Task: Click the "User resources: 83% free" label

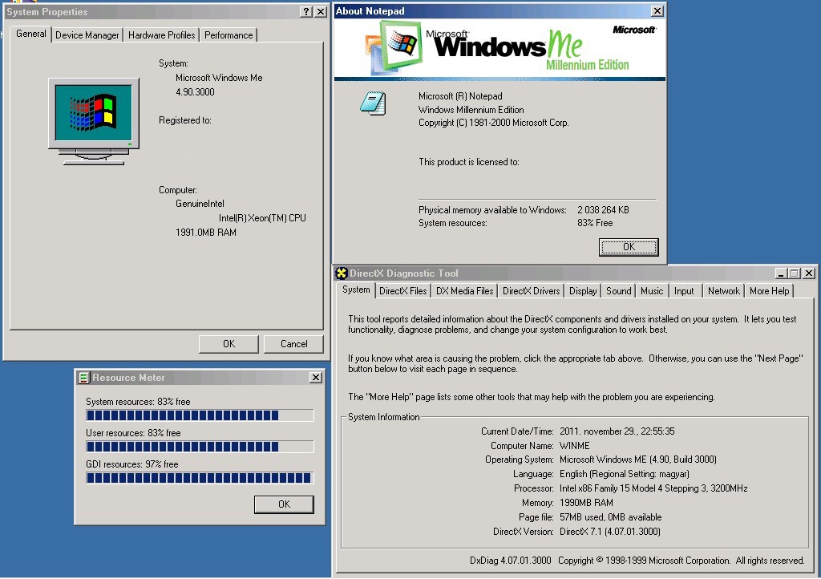Action: 133,433
